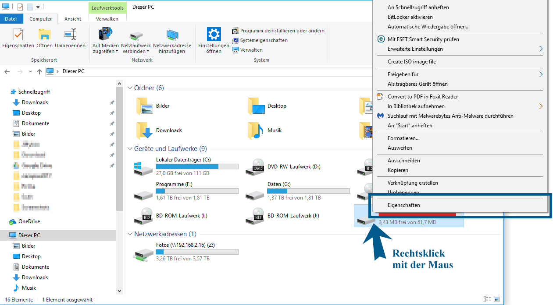Switch to the Computer ribbon tab
Screen dimensions: 553x305
[x=40, y=19]
